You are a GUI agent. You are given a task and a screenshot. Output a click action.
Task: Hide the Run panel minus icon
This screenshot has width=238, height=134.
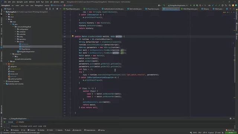pos(234,118)
